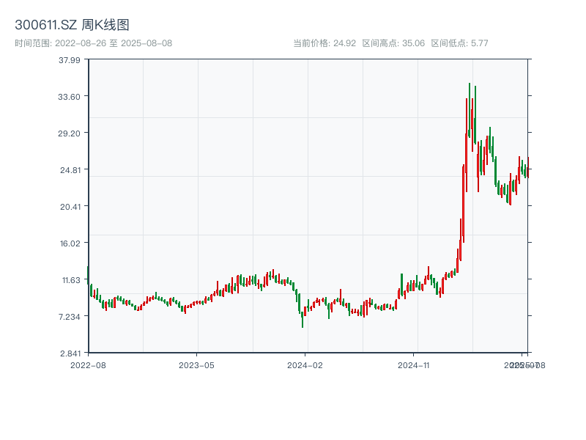Click the 区间低点 5.77 label
This screenshot has height=440, width=586.
tap(459, 43)
